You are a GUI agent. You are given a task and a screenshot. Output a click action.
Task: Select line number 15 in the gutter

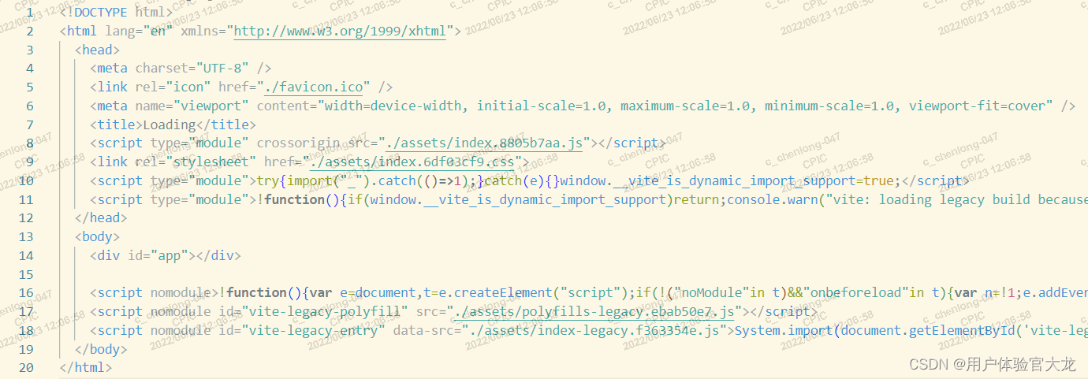pos(27,274)
